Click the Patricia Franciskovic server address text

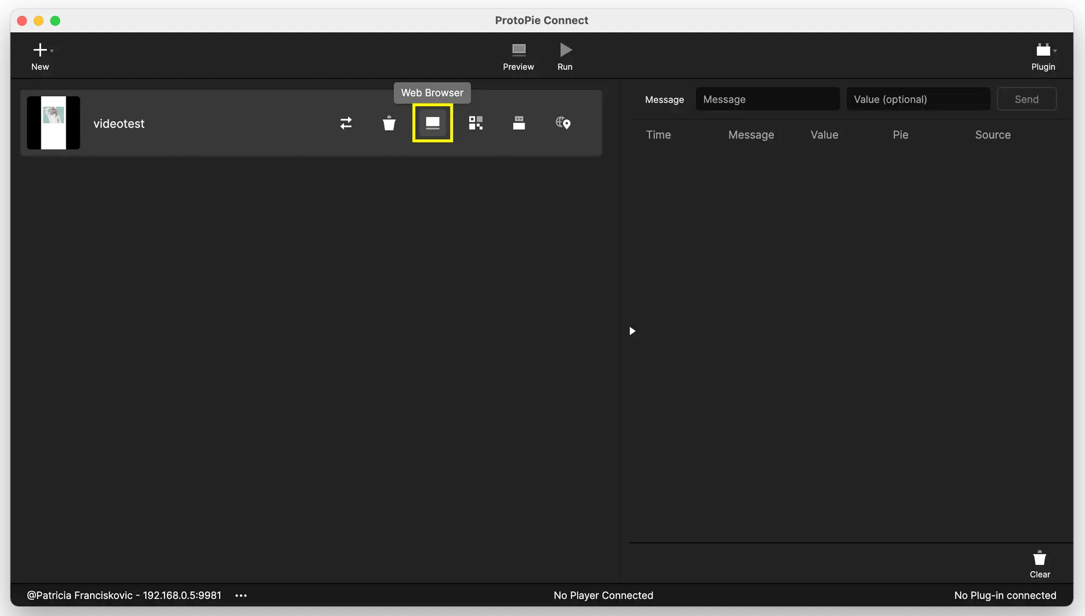(x=124, y=595)
